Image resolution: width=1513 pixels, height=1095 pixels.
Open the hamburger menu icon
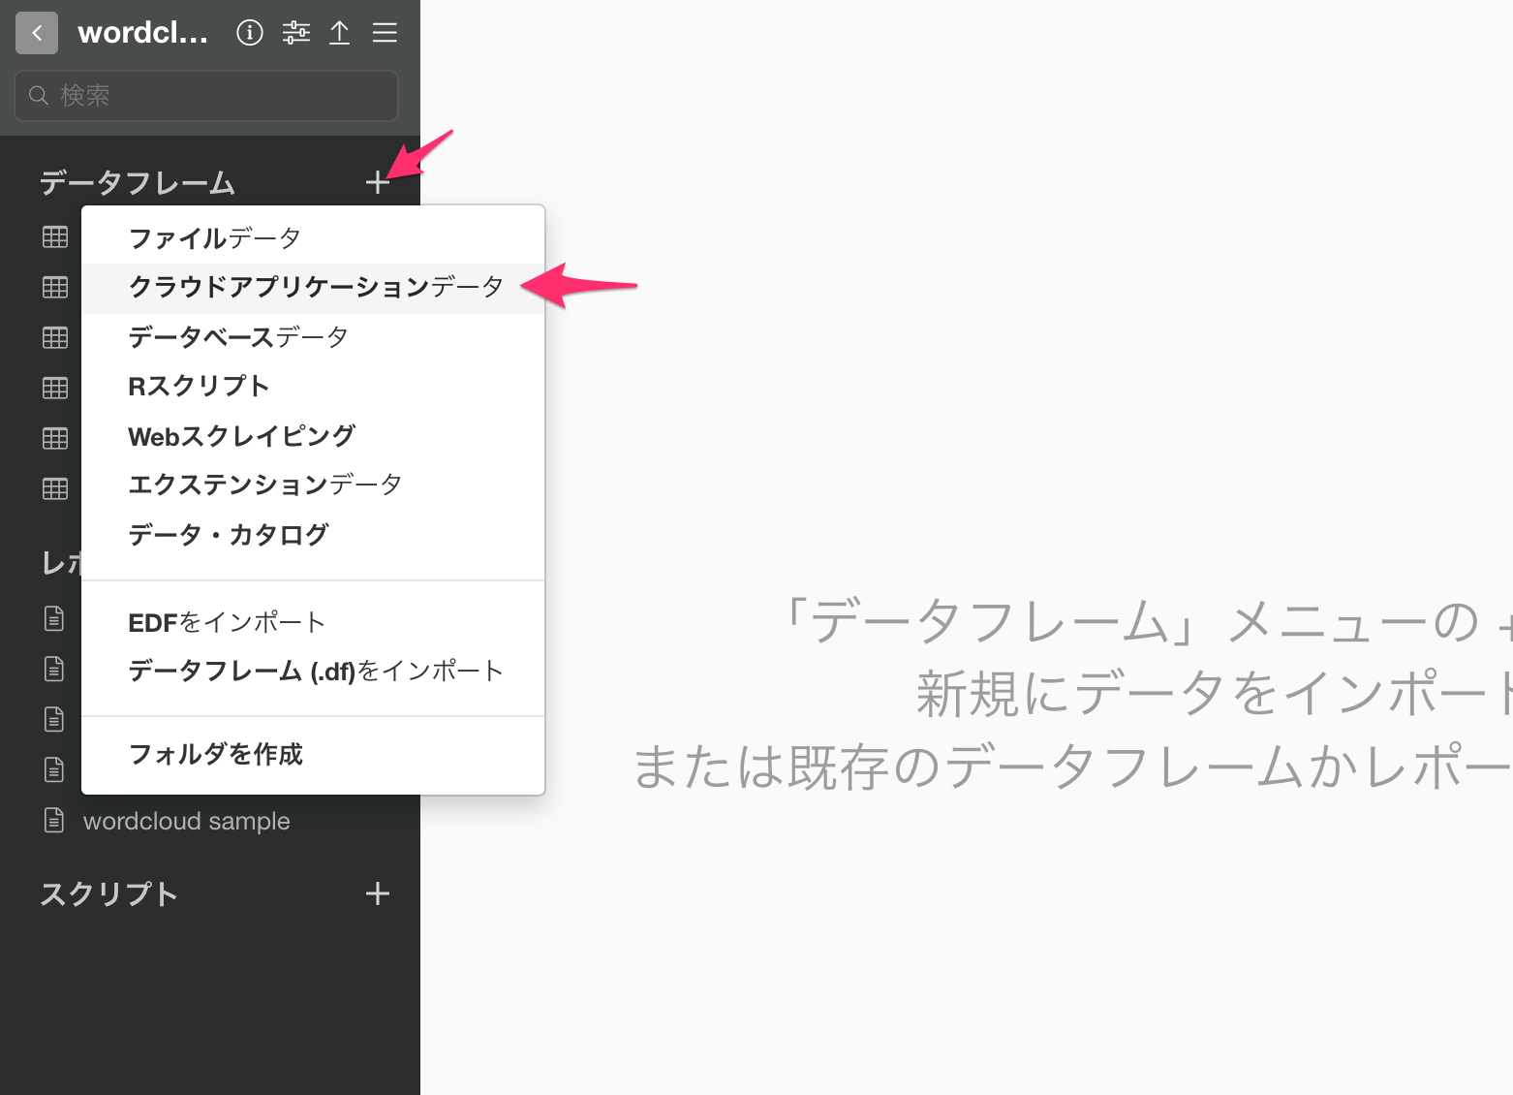[x=385, y=33]
